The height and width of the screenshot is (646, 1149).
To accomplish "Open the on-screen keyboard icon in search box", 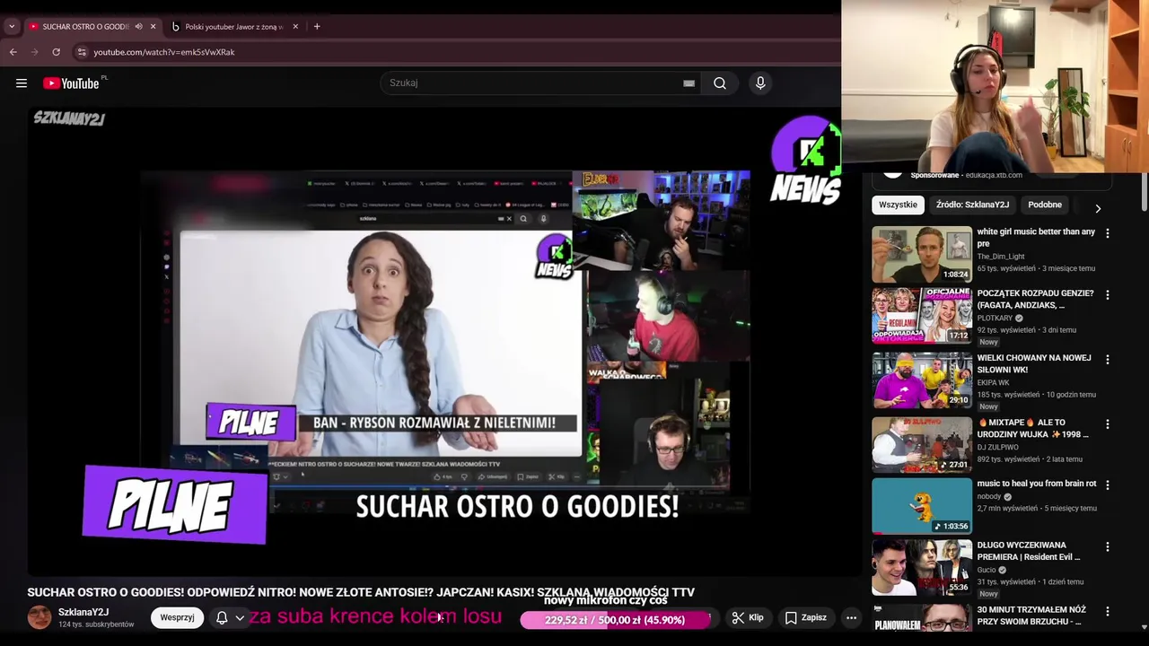I will pyautogui.click(x=689, y=83).
